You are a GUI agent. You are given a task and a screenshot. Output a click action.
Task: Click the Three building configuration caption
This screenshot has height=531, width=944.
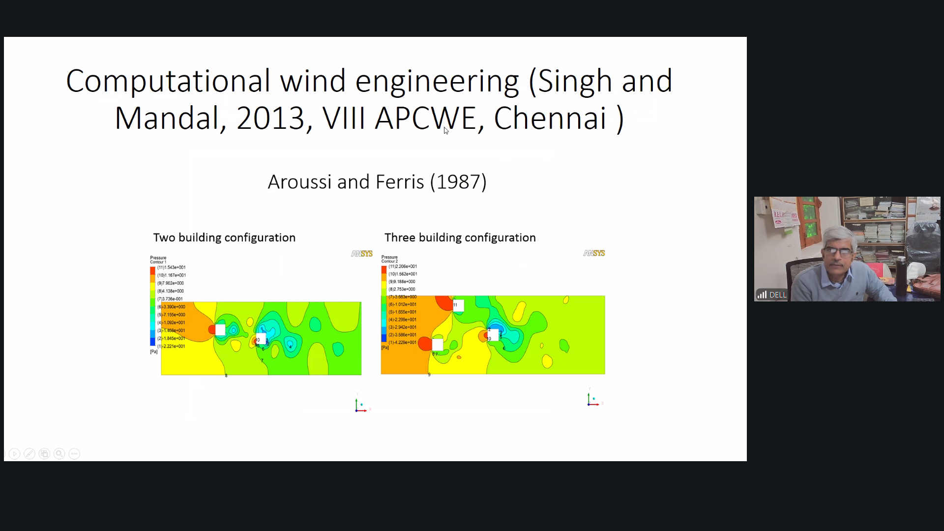coord(460,237)
